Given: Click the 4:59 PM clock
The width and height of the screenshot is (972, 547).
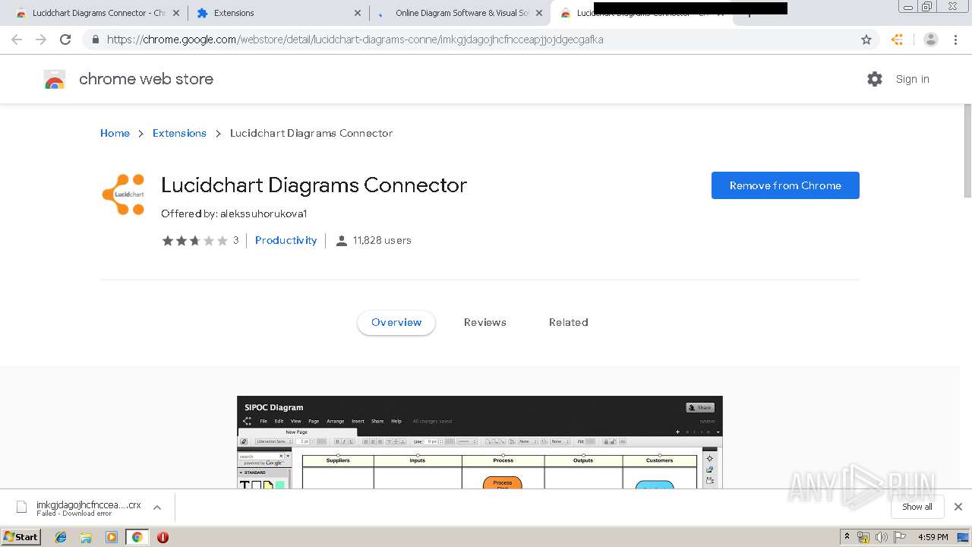Looking at the screenshot, I should point(933,537).
